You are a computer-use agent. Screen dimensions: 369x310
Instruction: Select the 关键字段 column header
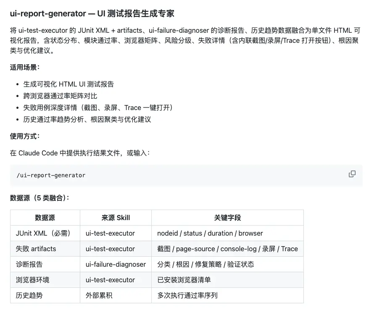[x=227, y=218]
